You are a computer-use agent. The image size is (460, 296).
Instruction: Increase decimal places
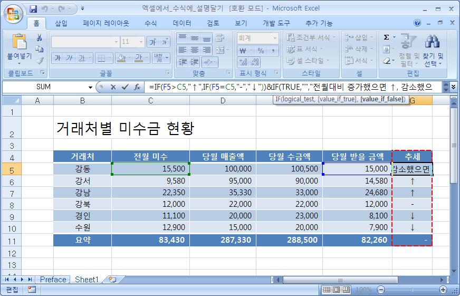pos(243,62)
